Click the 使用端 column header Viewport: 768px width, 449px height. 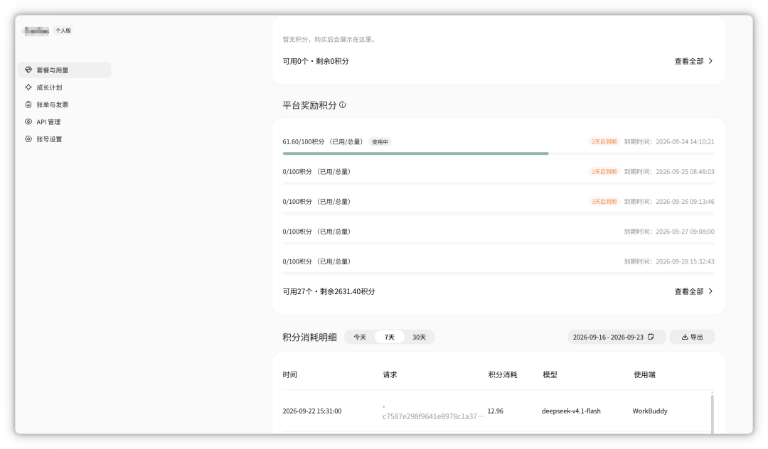point(644,374)
